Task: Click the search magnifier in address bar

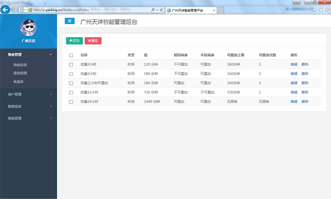Action: tap(153, 10)
